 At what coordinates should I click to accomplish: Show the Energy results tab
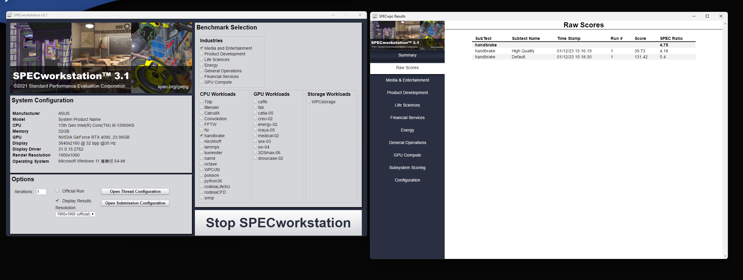[407, 130]
